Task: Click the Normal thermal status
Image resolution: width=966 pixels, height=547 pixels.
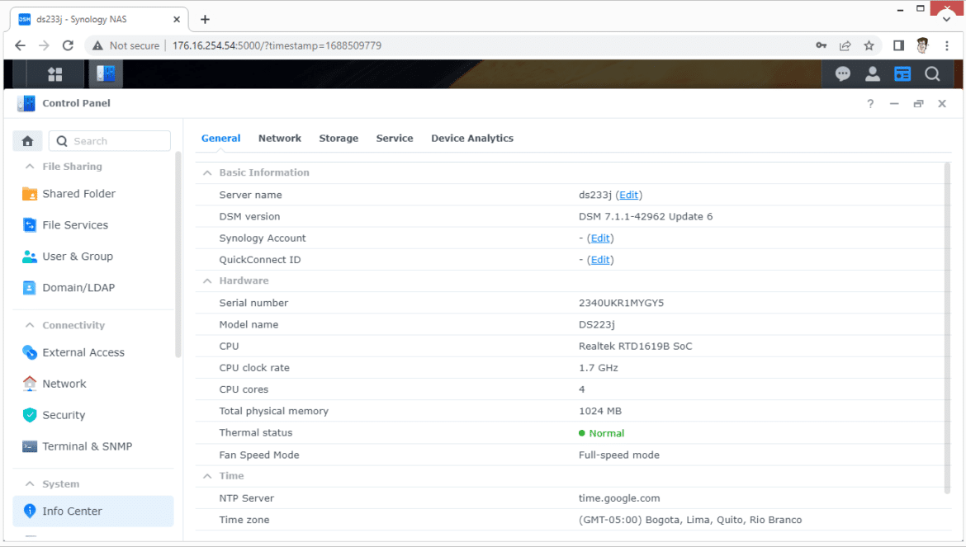Action: 606,433
